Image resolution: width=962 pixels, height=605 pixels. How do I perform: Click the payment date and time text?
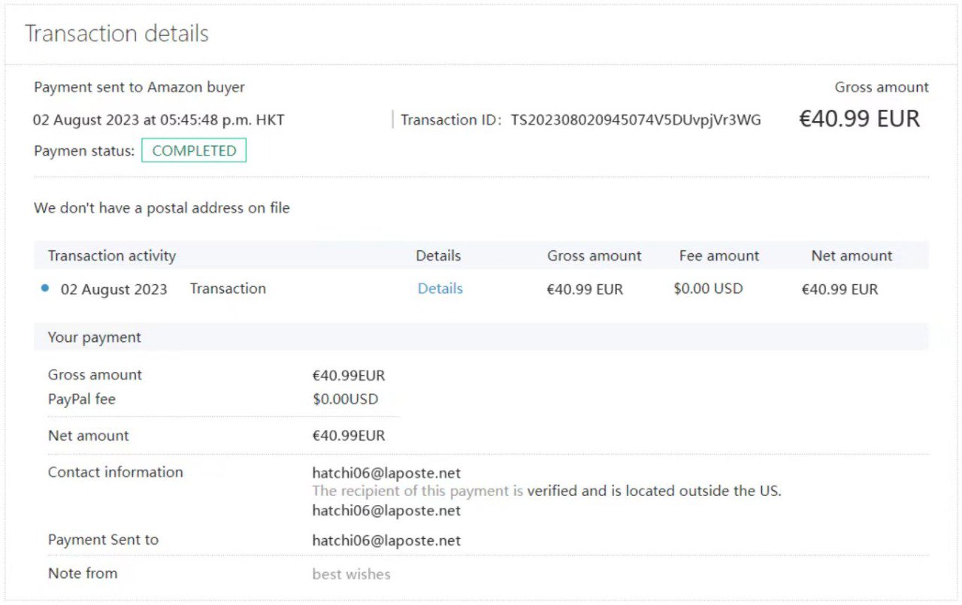159,119
